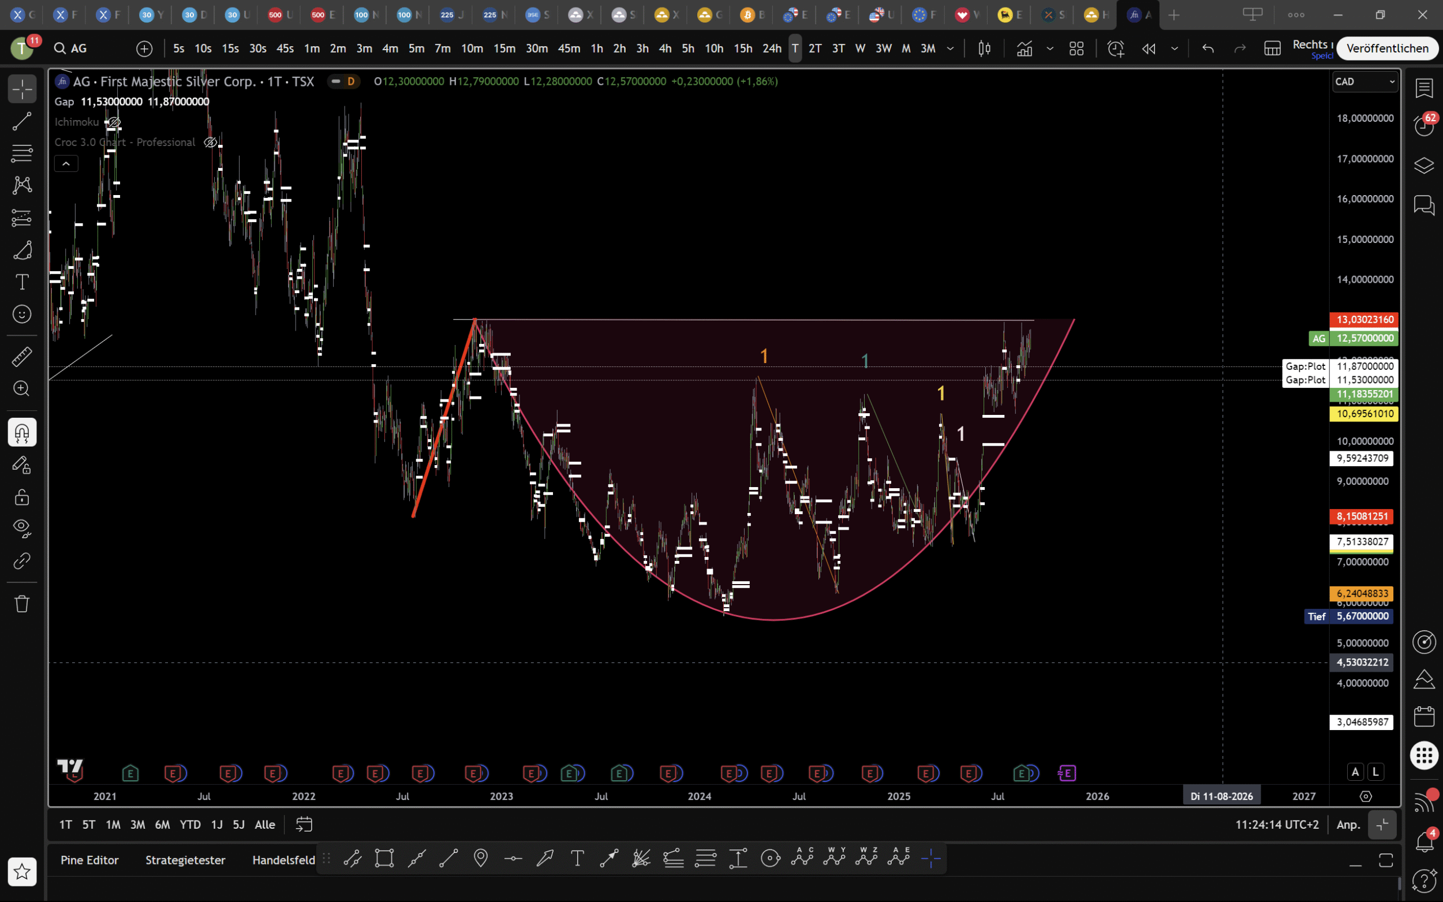
Task: Click the AG symbol search field
Action: (78, 48)
